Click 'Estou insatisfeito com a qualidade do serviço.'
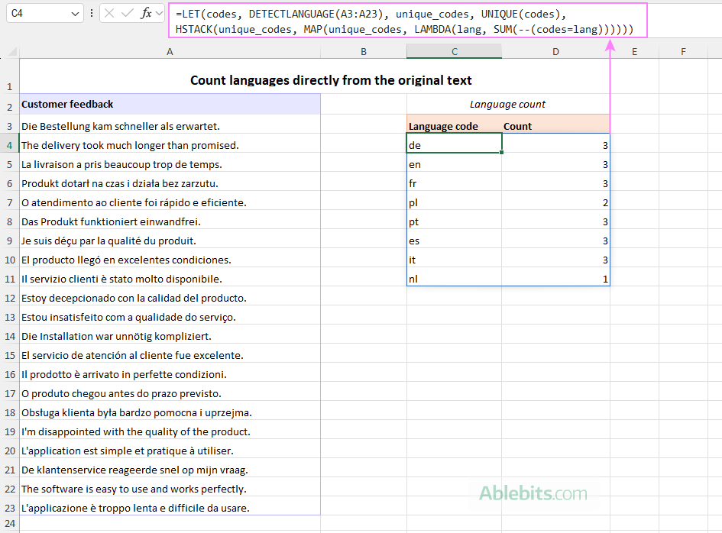The image size is (722, 533). click(x=128, y=317)
